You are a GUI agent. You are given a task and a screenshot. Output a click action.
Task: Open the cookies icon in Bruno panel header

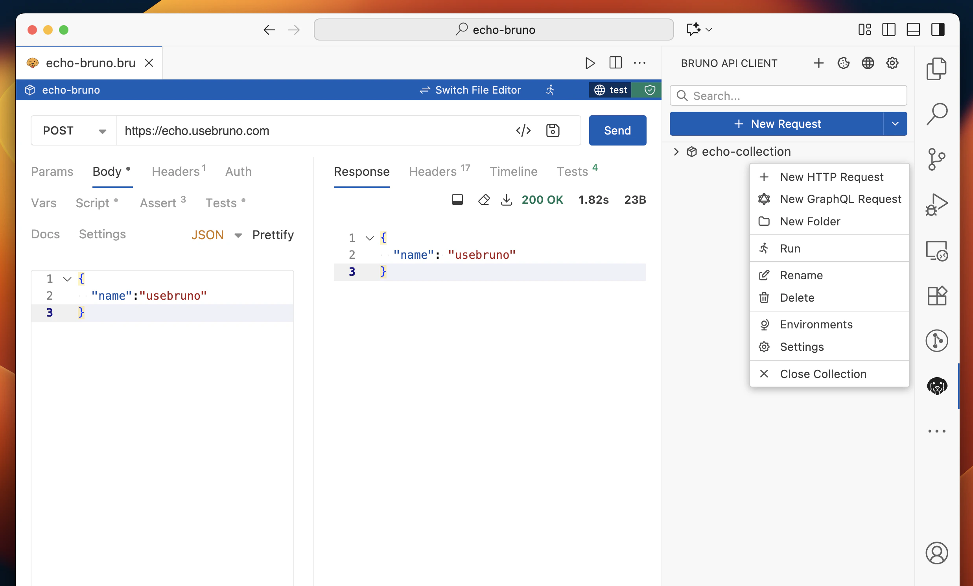(844, 63)
